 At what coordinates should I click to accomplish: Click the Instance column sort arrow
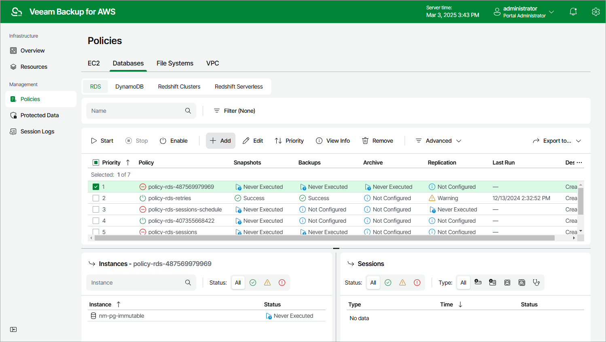pos(119,304)
